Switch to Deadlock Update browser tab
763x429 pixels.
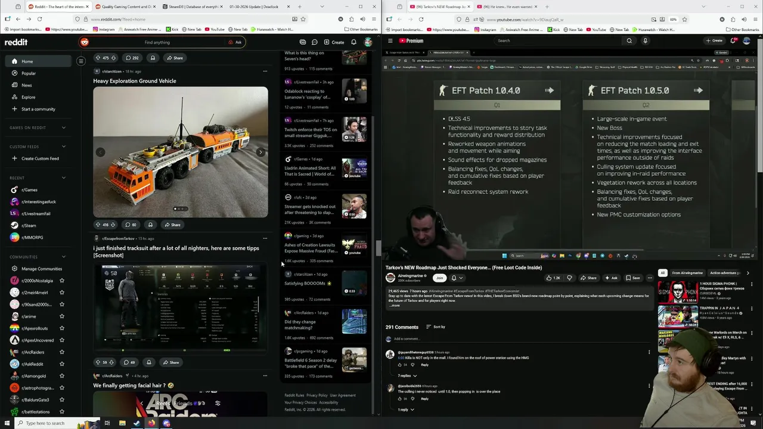[x=254, y=7]
